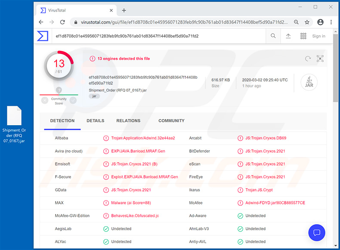Click the Sign in link
Image resolution: width=340 pixels, height=250 pixels.
[x=318, y=36]
